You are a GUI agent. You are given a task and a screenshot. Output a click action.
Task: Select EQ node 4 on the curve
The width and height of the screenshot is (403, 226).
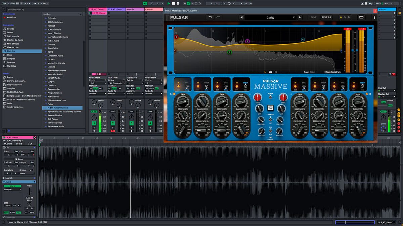pos(303,40)
